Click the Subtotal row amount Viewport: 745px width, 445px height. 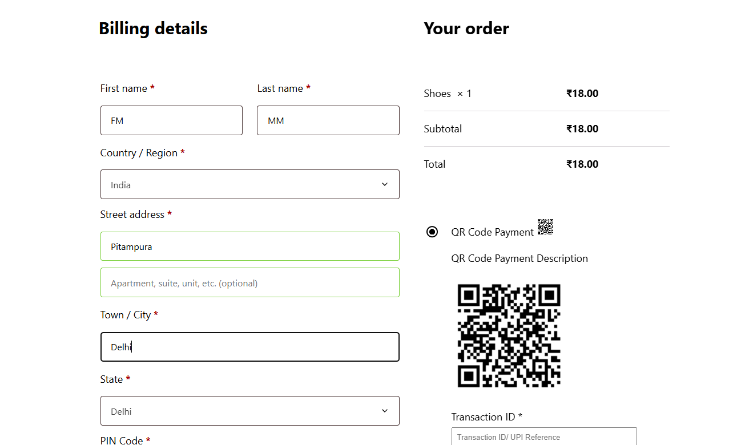tap(582, 129)
